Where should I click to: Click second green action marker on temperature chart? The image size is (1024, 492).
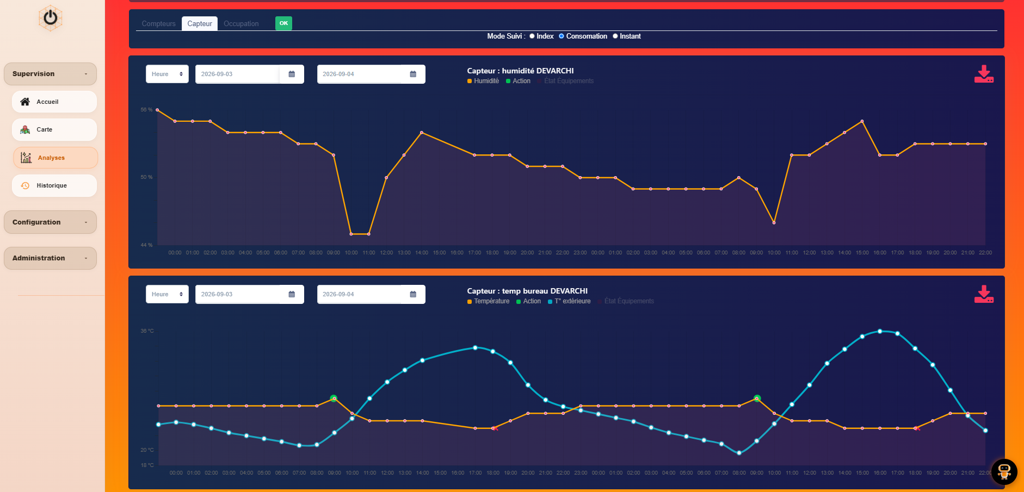click(757, 398)
